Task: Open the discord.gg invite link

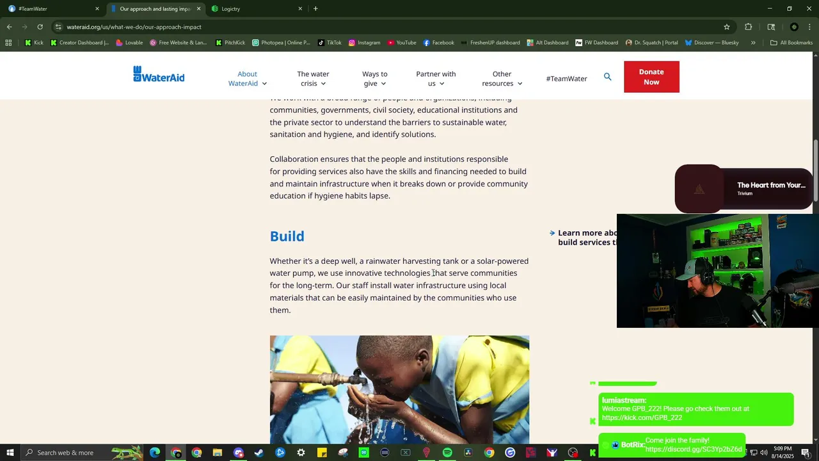Action: (x=694, y=449)
